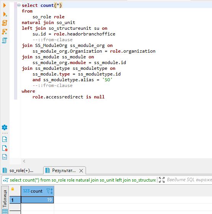
Task: Focus the SQL filter expression field
Action: tap(189, 180)
